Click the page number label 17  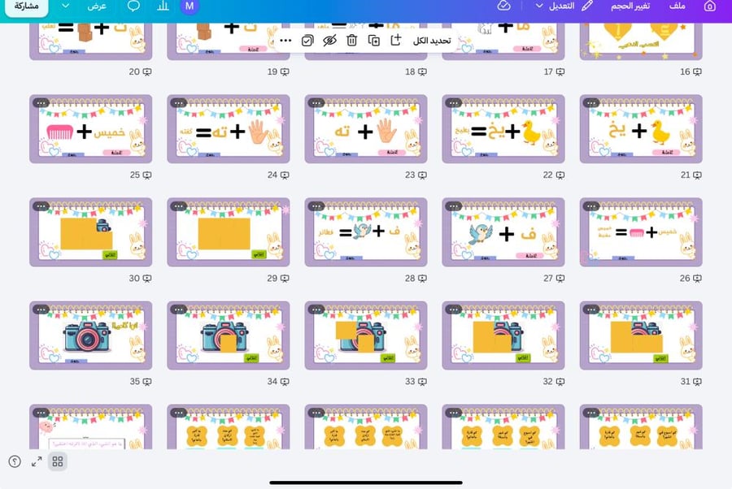click(548, 71)
